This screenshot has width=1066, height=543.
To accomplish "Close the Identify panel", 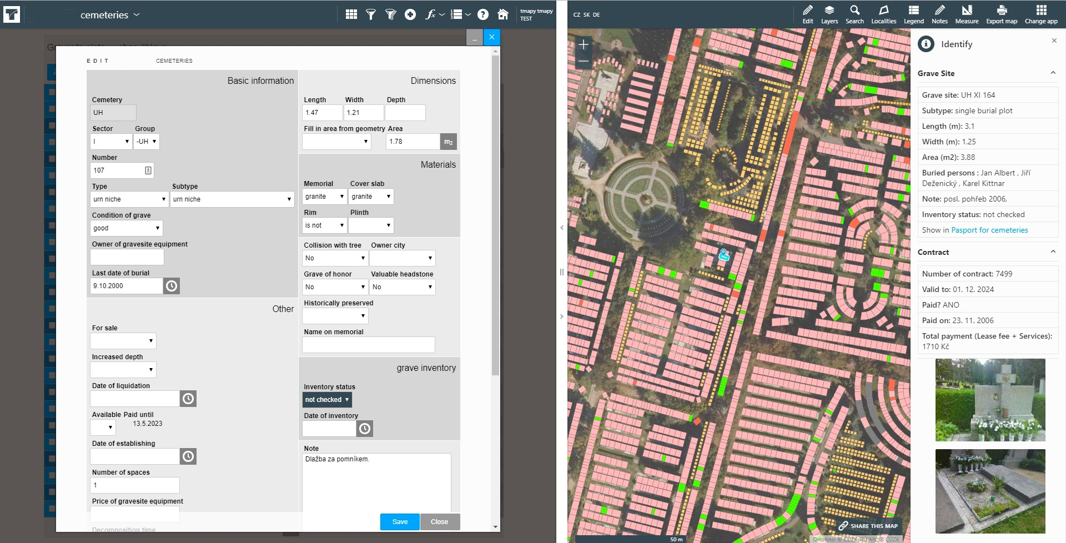I will pos(1054,41).
